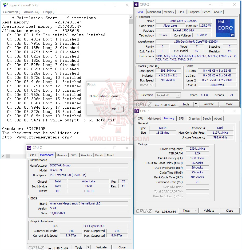The width and height of the screenshot is (242, 250).
Task: Click Close in the window showing the Memory tab
Action: (229, 211)
